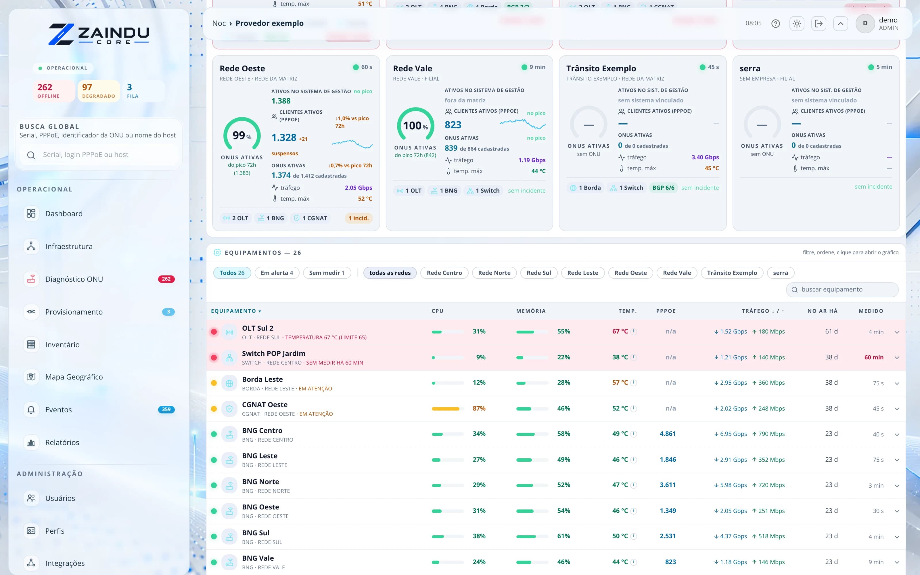This screenshot has height=575, width=920.
Task: Click the Usuários people icon
Action: 31,498
